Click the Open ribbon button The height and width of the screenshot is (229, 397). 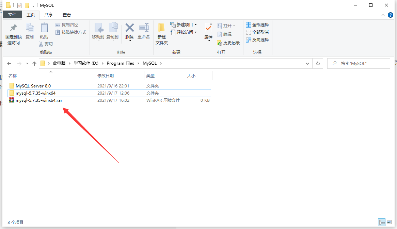(x=226, y=26)
